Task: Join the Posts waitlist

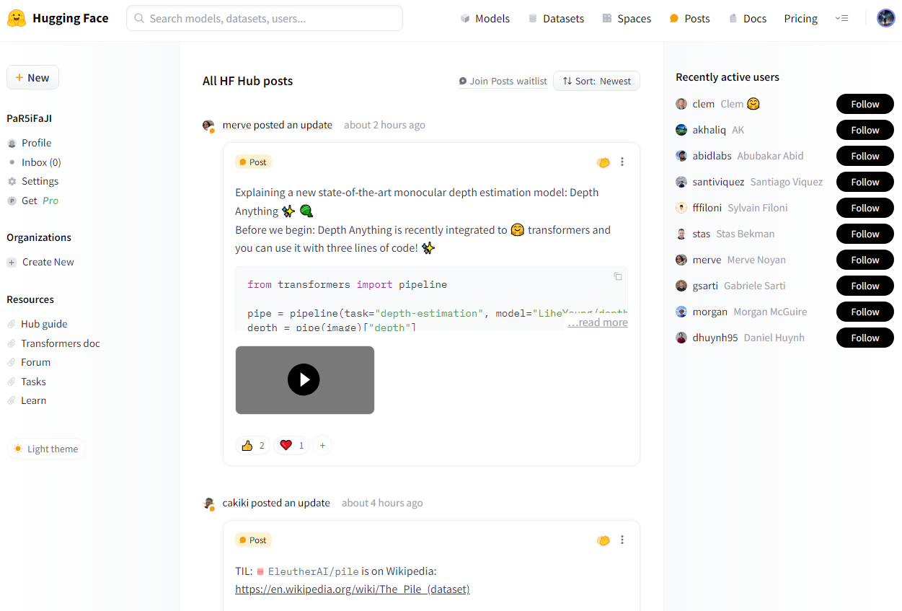Action: click(503, 82)
